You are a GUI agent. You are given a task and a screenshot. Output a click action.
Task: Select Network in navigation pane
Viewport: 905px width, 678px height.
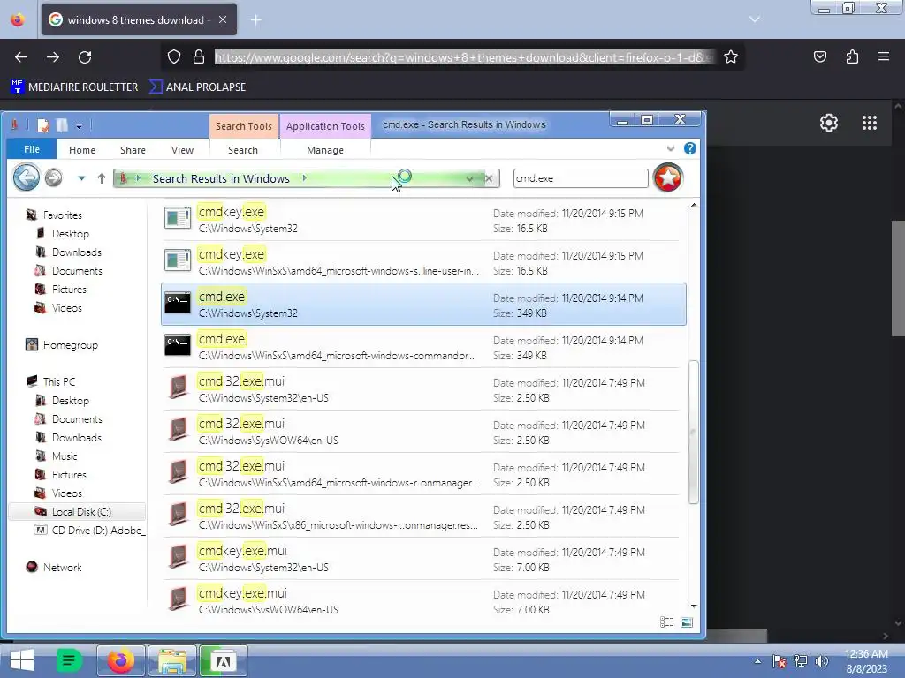63,568
